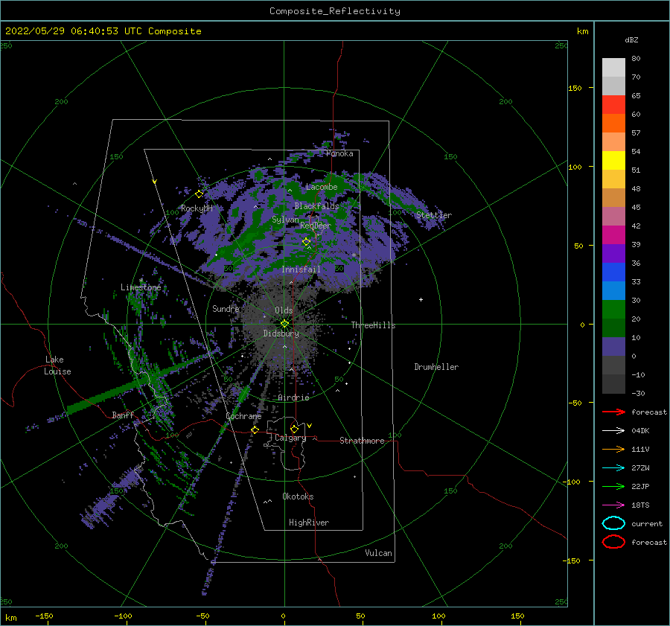Click the Sundre label
This screenshot has height=626, width=670.
tap(226, 309)
